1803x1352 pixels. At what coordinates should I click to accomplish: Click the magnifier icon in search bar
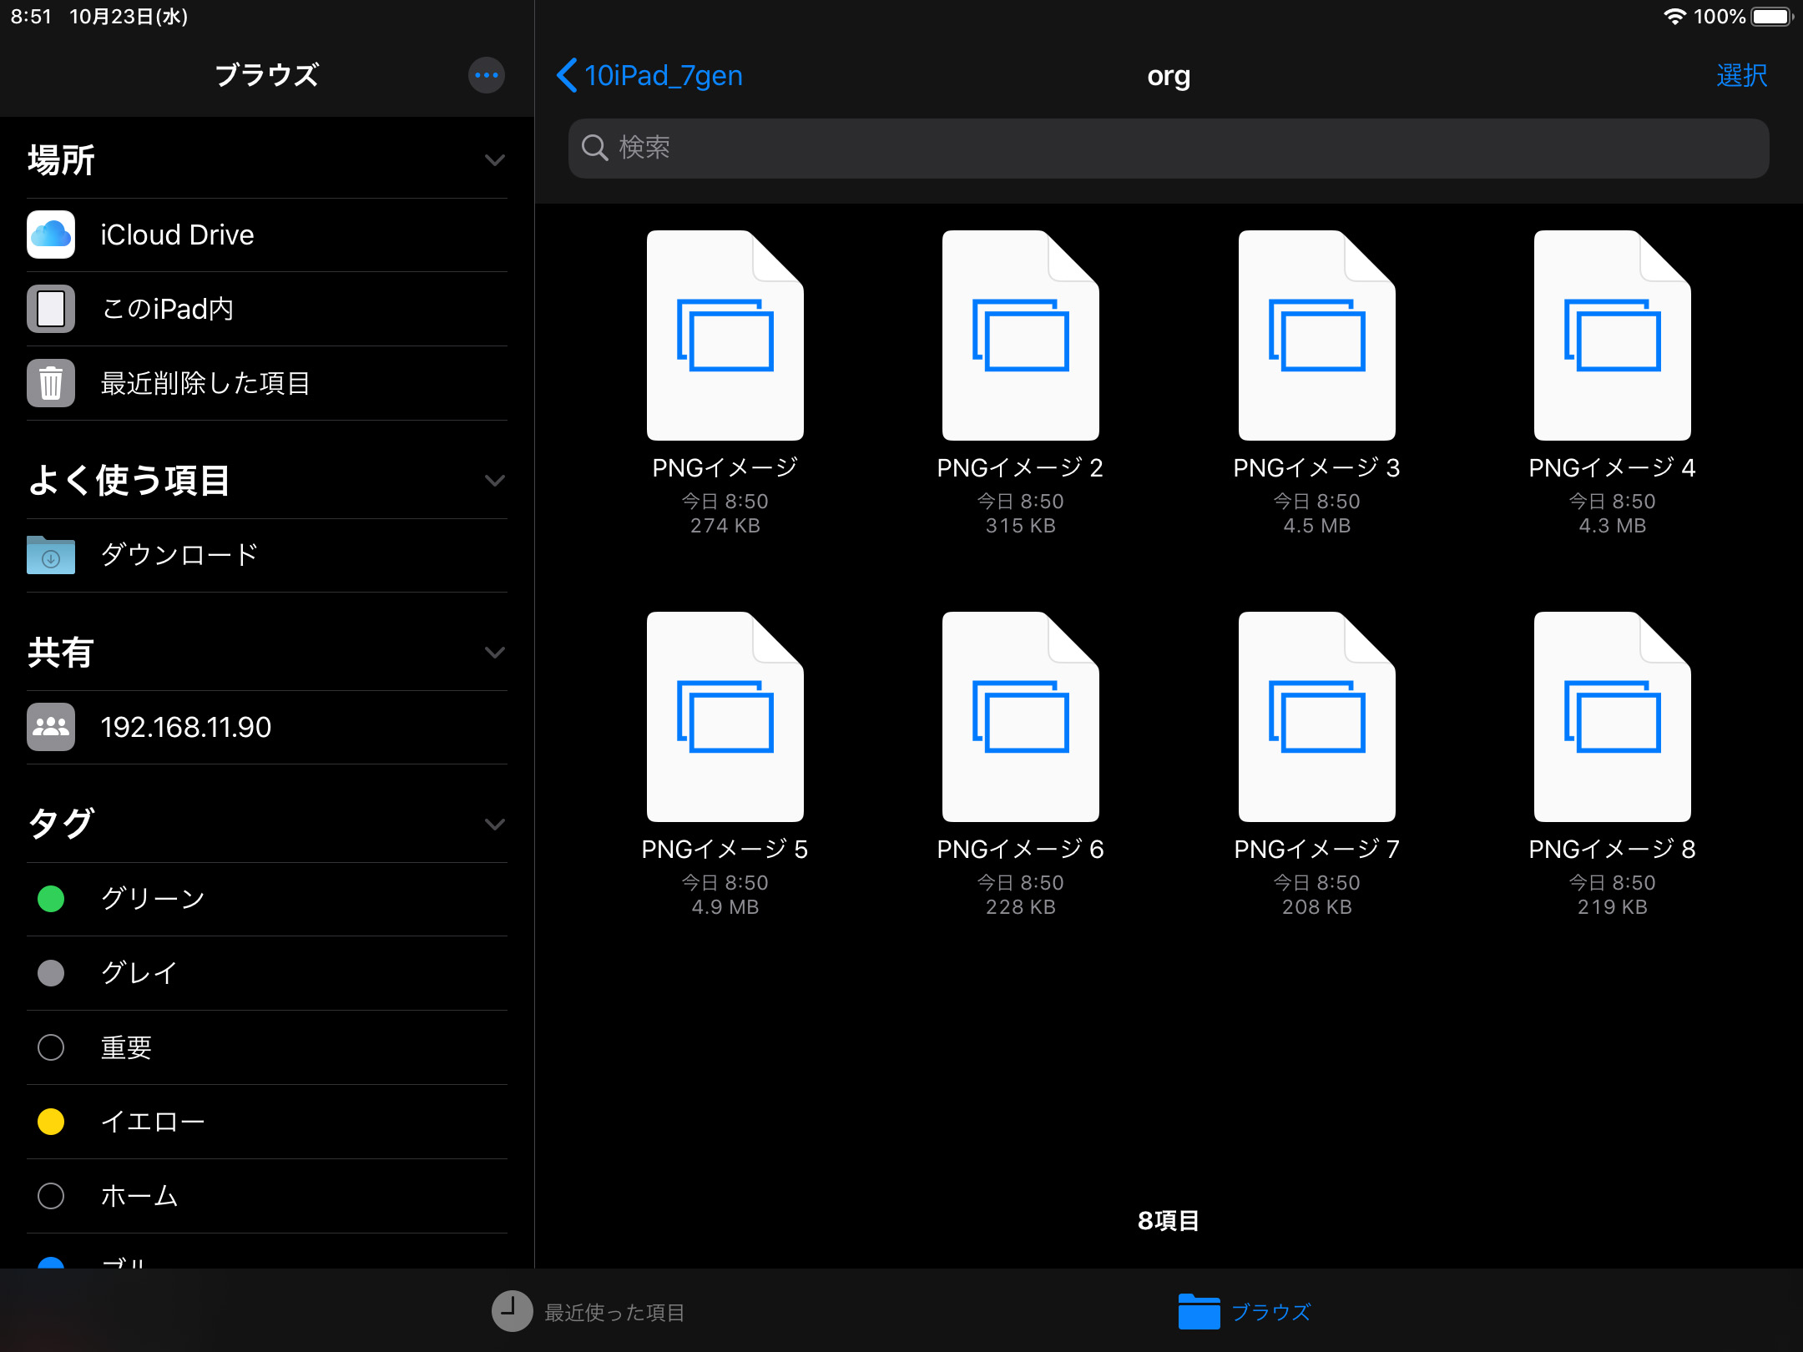594,148
